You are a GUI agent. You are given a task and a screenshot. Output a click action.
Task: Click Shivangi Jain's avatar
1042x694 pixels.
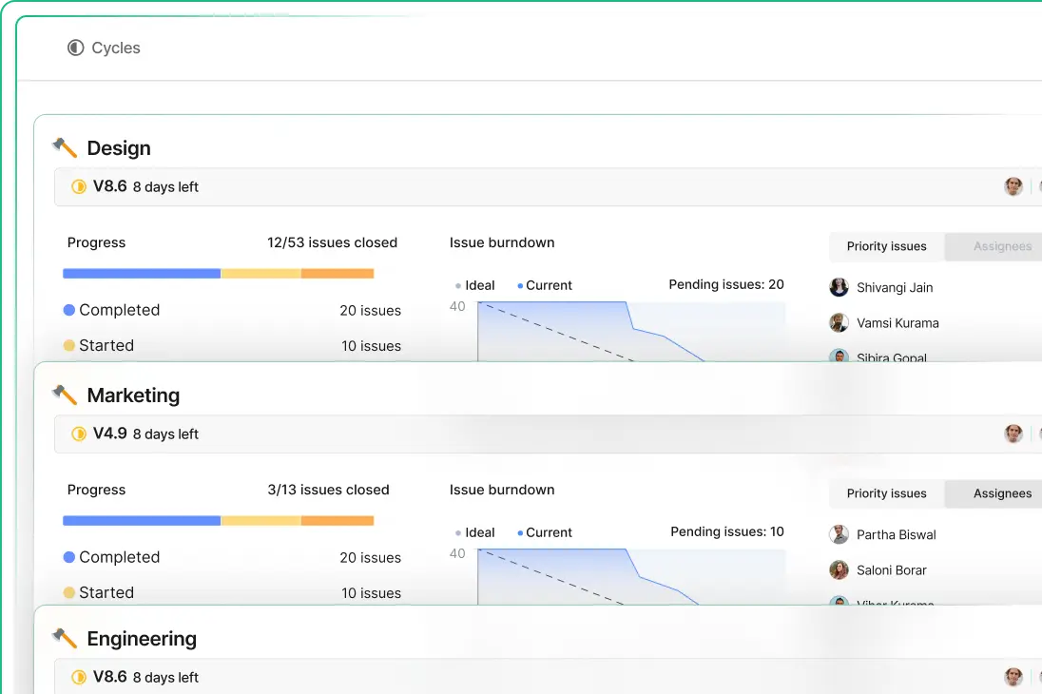click(x=839, y=287)
